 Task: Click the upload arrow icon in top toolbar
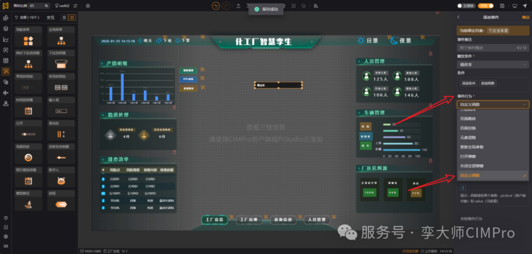coord(238,6)
